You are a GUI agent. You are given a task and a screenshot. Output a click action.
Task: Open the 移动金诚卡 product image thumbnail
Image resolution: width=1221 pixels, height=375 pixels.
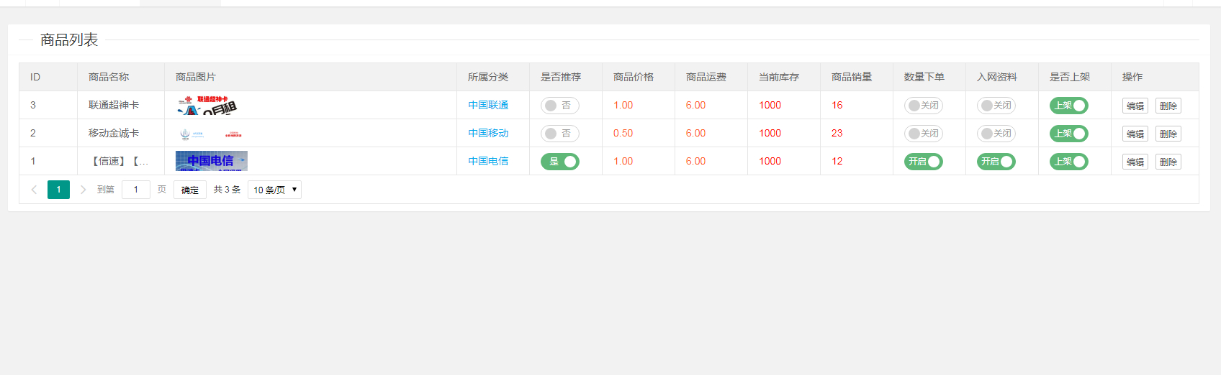coord(211,134)
